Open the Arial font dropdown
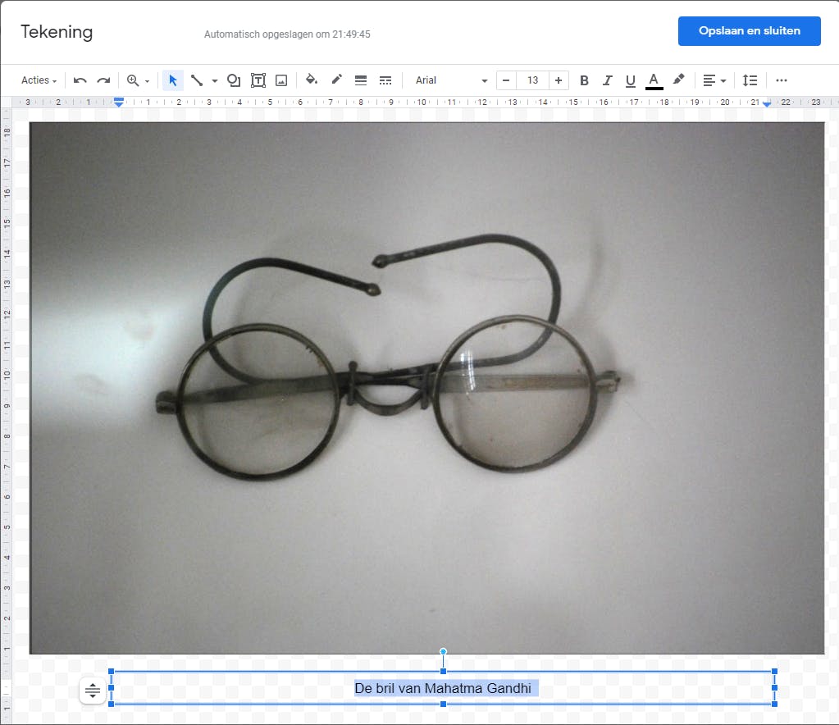839x725 pixels. tap(450, 80)
